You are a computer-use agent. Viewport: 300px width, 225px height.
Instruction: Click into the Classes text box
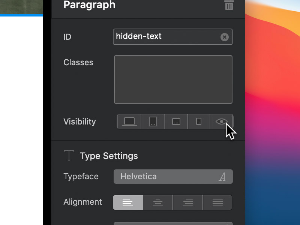pos(173,79)
